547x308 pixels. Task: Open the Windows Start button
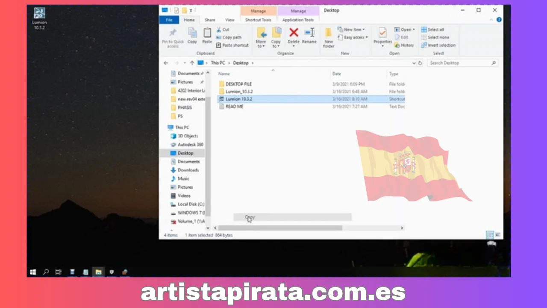click(x=33, y=272)
